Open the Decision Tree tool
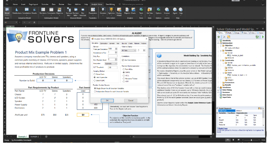267x146 pixels. 69,12
